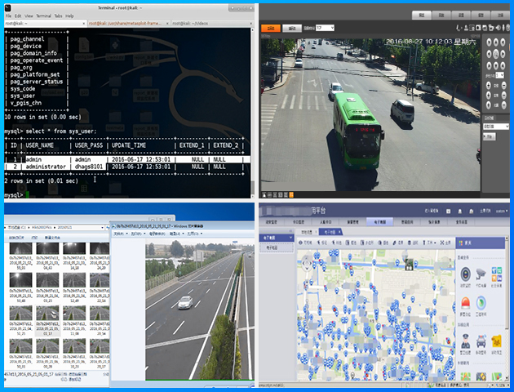Screen dimensions: 514x392
Task: Open the protocol dropdown in camera viewer
Action: [x=325, y=28]
